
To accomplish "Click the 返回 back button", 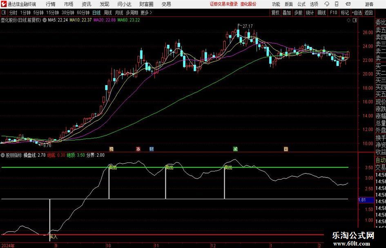I will (368, 13).
